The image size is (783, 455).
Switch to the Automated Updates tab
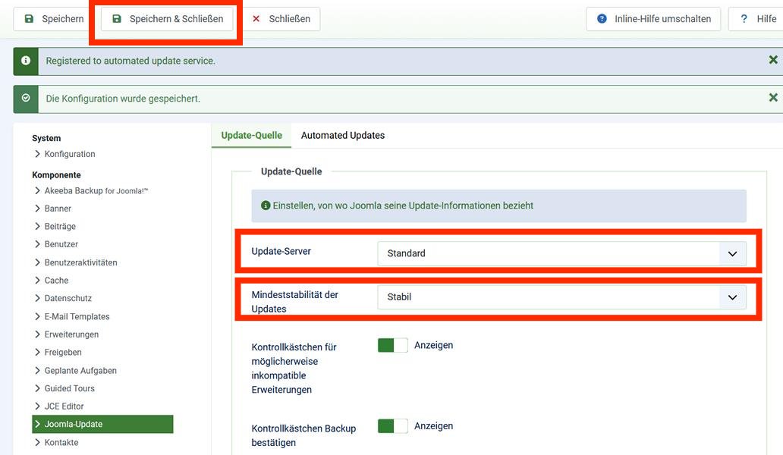tap(344, 135)
